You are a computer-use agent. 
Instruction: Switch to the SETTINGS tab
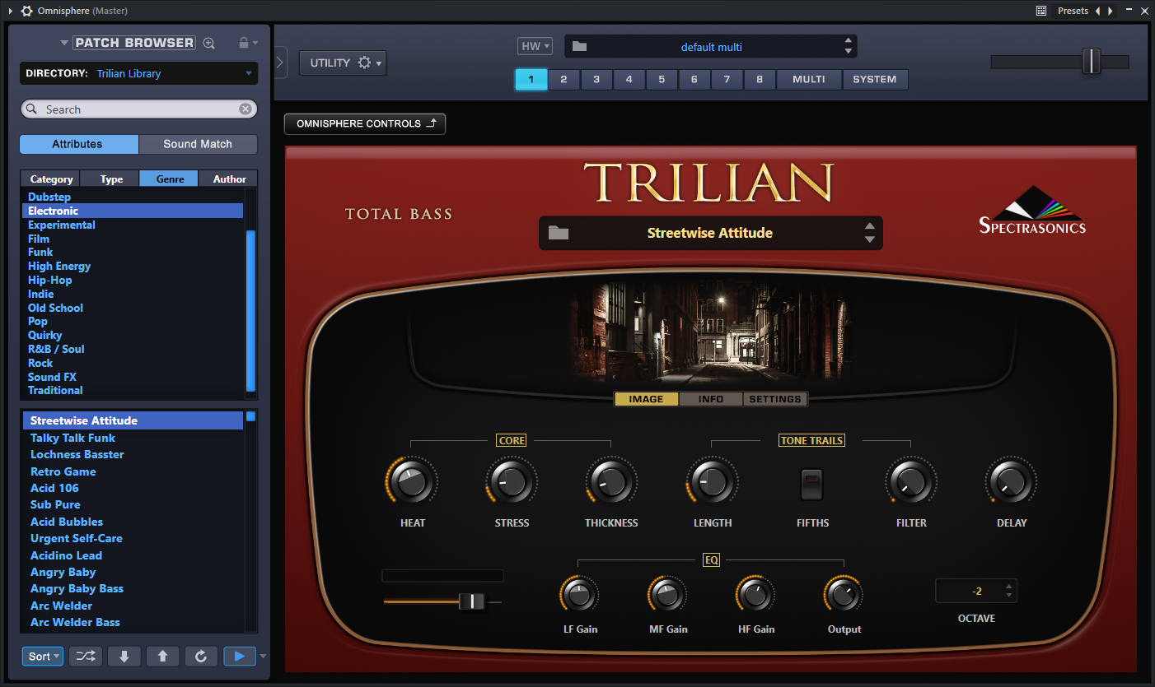pyautogui.click(x=775, y=399)
